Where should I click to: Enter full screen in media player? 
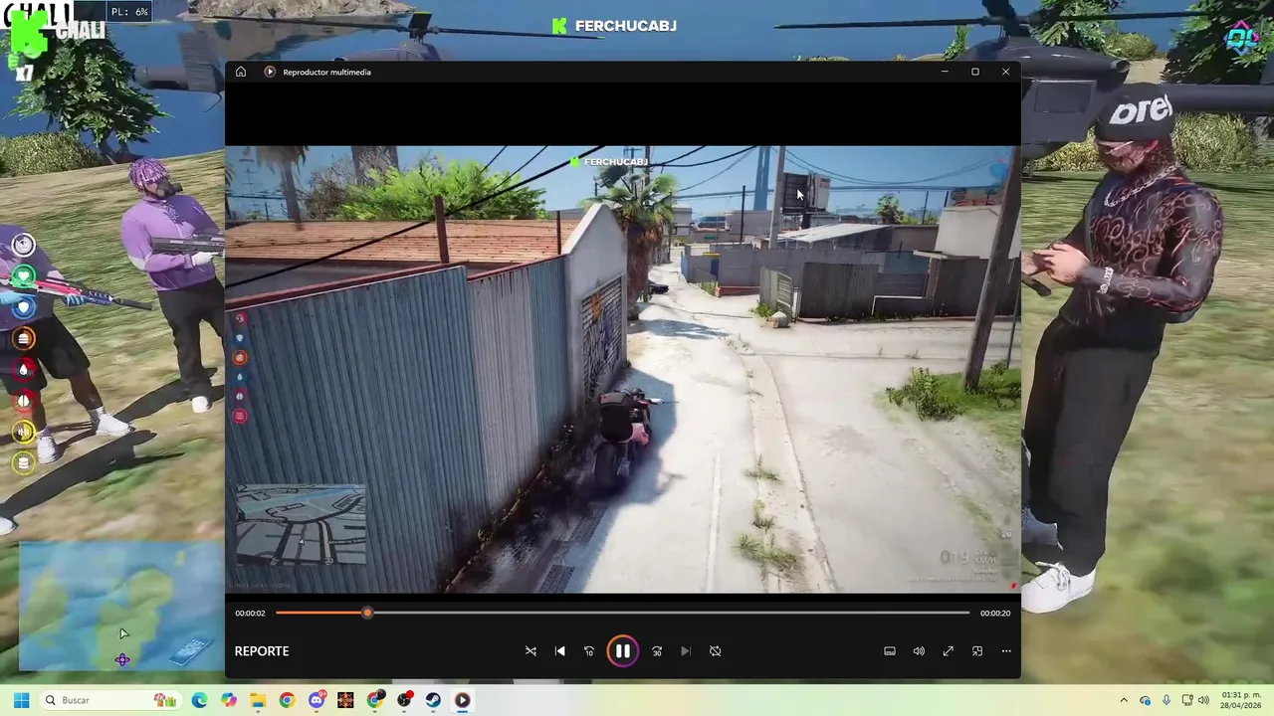tap(948, 651)
